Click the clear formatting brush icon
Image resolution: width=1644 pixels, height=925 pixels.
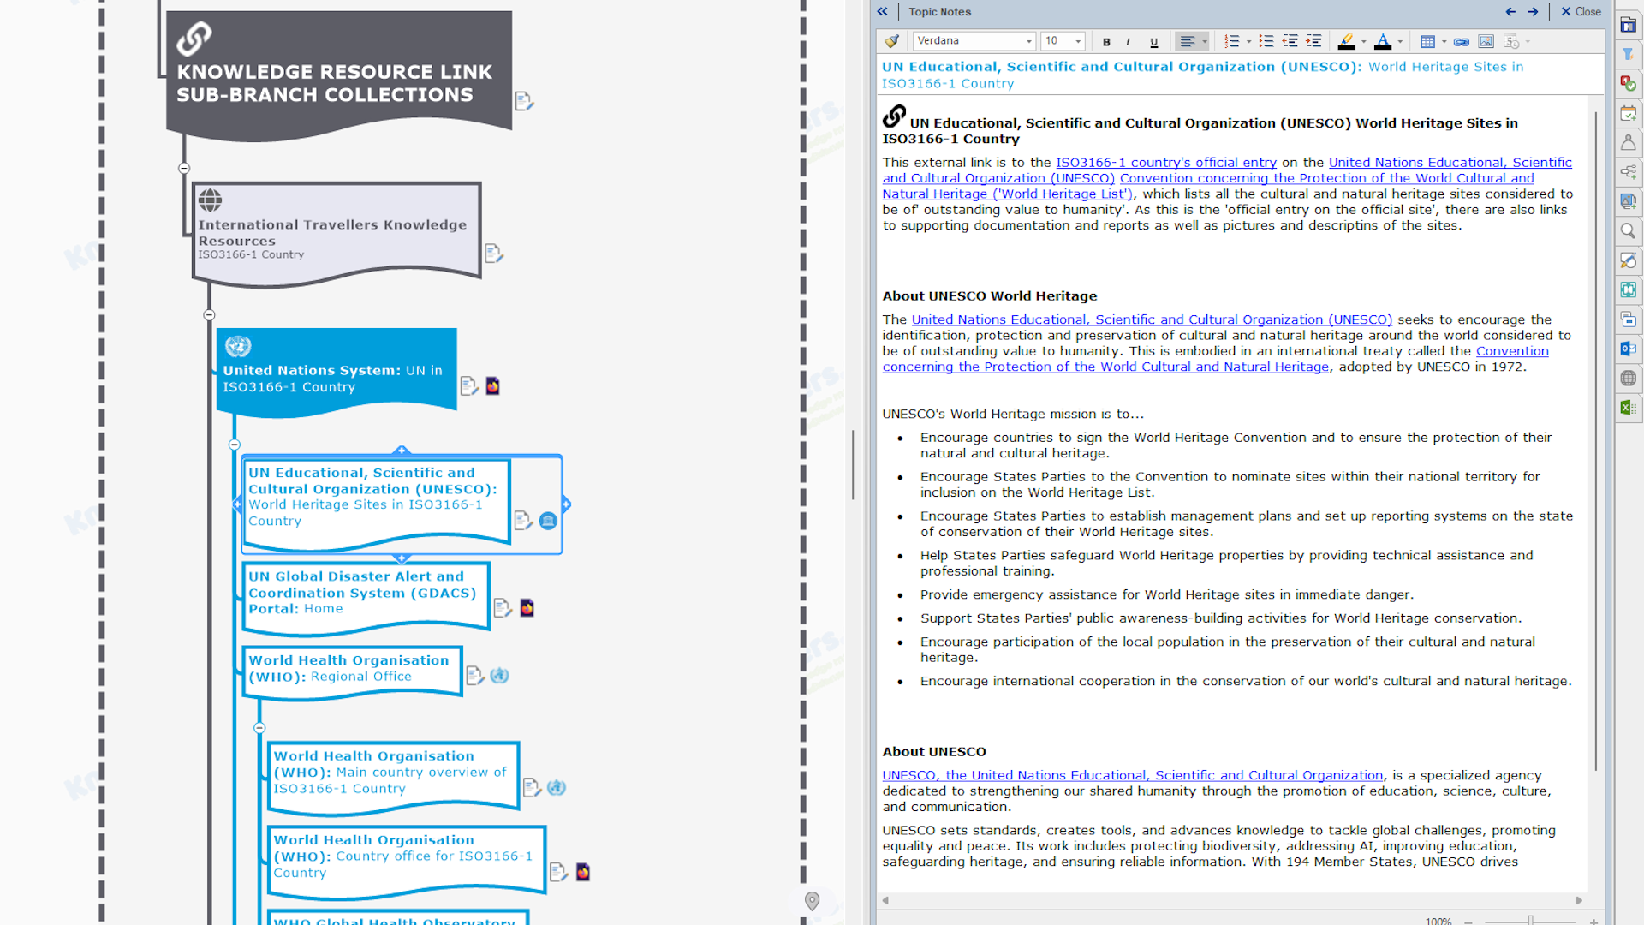coord(892,41)
